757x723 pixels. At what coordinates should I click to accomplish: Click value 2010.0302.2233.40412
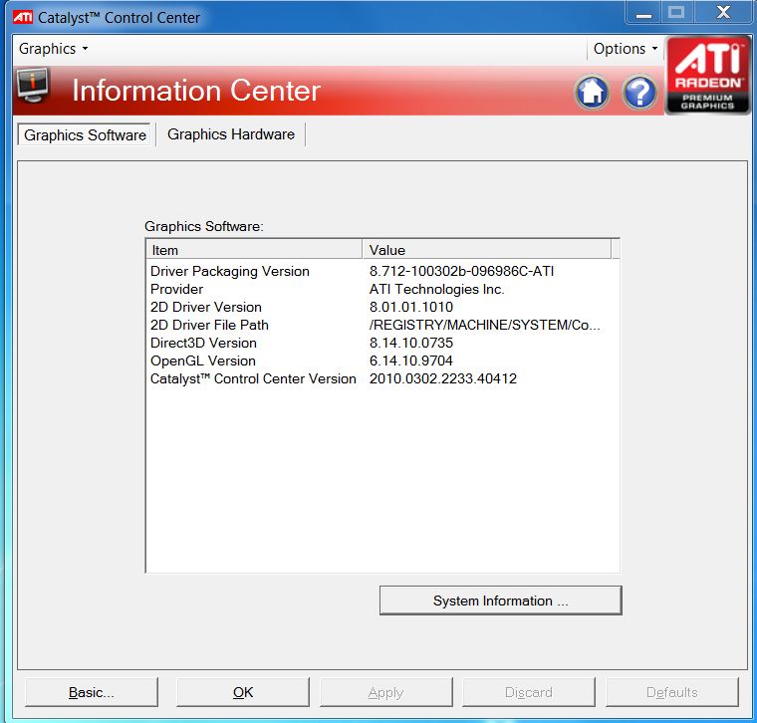443,378
